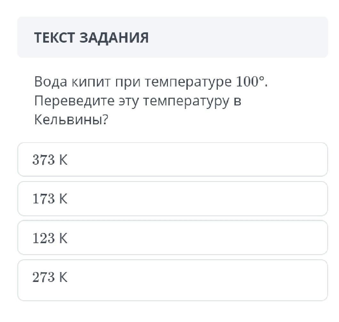Screen dimensions: 339x322
Task: Pick the 123 K answer option
Action: click(173, 238)
